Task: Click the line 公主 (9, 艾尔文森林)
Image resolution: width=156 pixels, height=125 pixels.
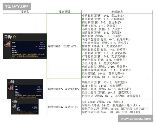Action: click(101, 63)
